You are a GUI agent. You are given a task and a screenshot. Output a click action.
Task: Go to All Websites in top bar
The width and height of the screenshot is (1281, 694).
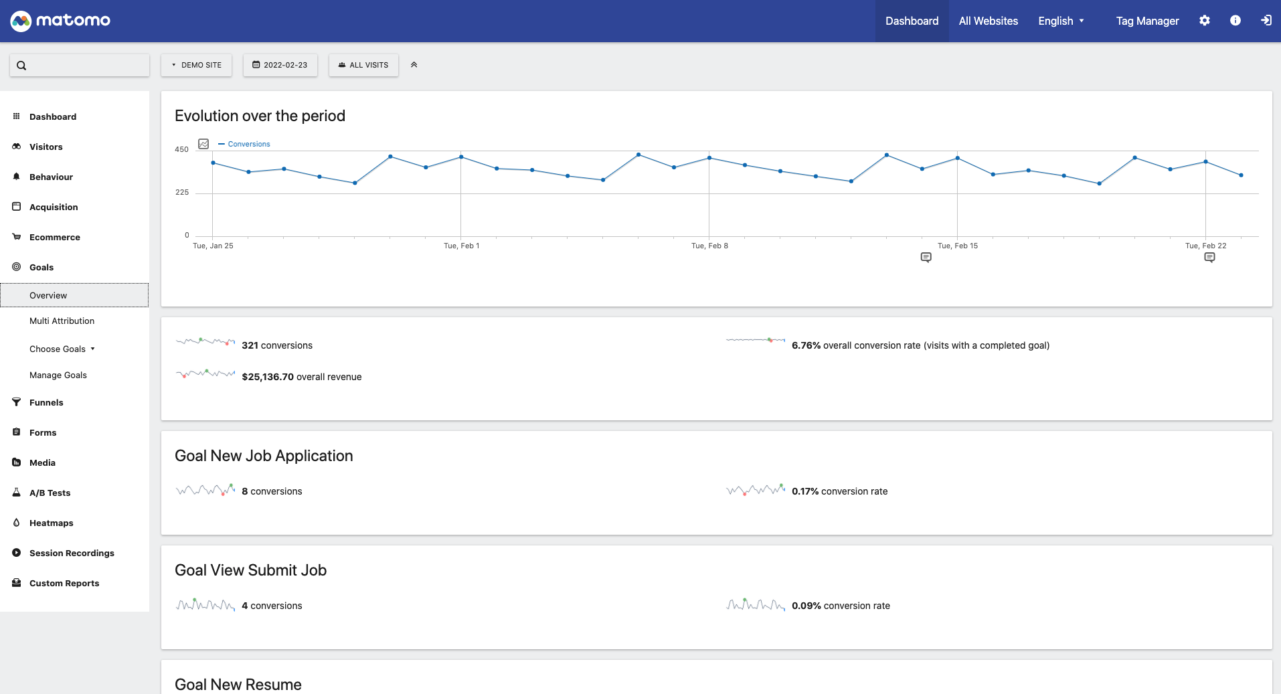click(988, 21)
